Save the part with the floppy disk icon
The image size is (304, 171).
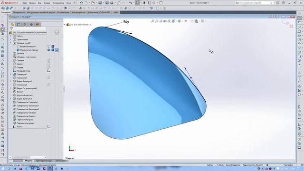(100, 3)
